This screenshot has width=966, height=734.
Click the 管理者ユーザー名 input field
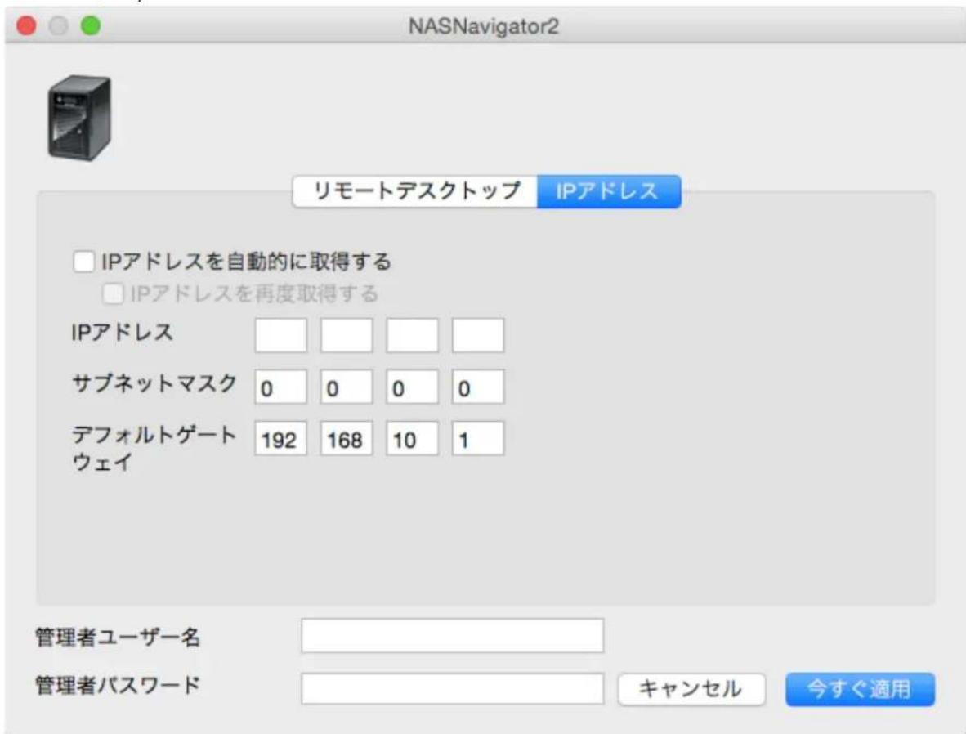[x=452, y=635]
